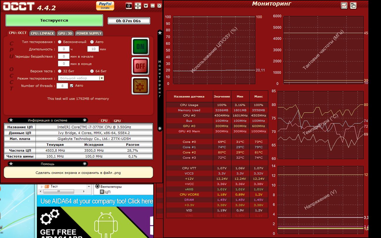
Task: Switch system info to the CPU tab
Action: click(104, 121)
